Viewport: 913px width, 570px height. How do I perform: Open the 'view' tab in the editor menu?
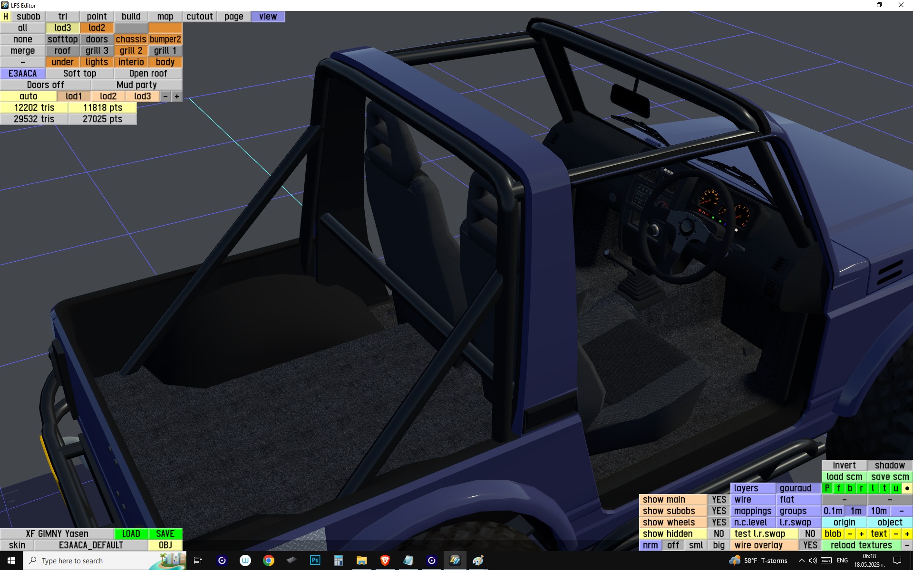[x=268, y=16]
